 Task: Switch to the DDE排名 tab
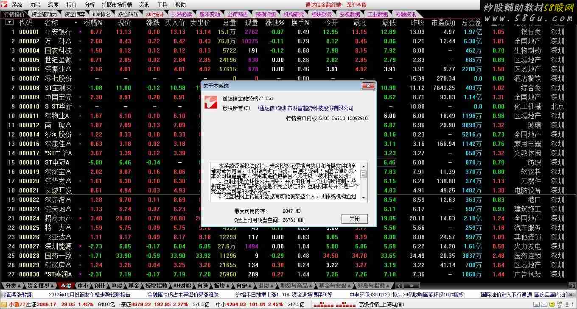[x=102, y=14]
